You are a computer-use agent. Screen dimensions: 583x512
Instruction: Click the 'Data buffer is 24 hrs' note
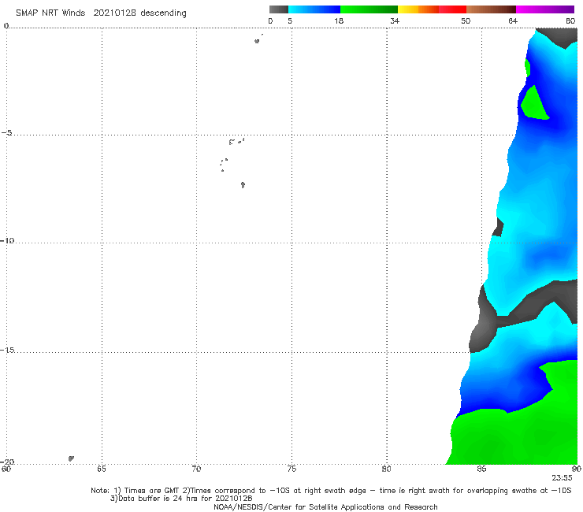point(181,499)
